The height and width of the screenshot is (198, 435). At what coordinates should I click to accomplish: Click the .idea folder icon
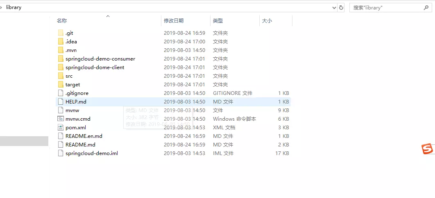(x=61, y=42)
